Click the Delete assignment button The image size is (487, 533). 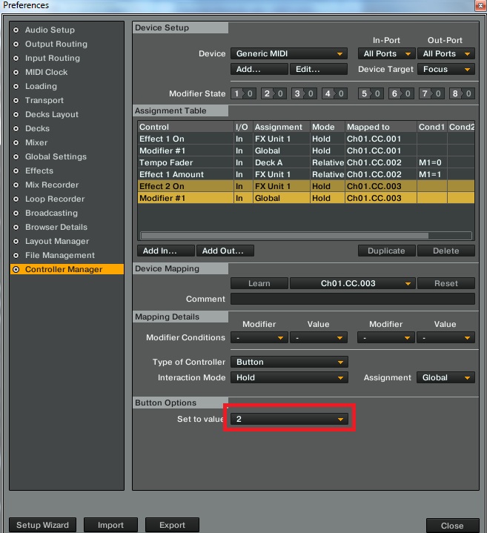[x=446, y=251]
